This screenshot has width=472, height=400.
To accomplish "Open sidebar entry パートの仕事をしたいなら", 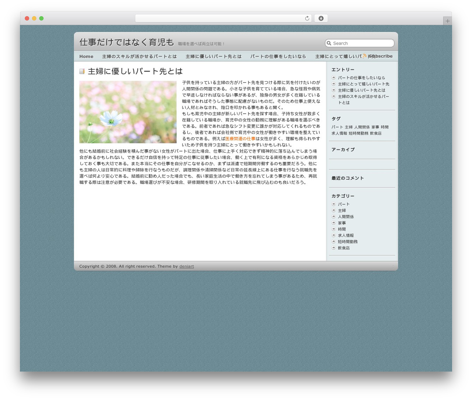I will point(361,78).
